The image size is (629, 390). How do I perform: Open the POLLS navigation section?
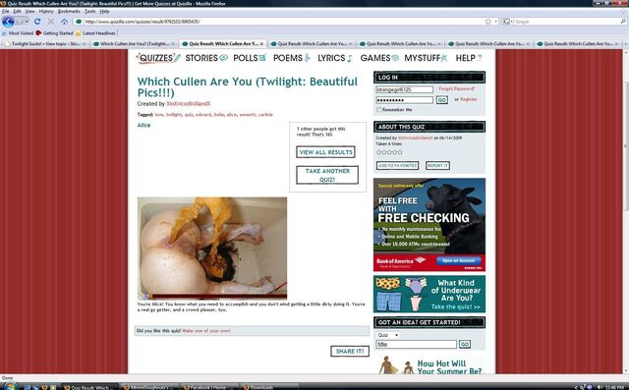tap(250, 58)
